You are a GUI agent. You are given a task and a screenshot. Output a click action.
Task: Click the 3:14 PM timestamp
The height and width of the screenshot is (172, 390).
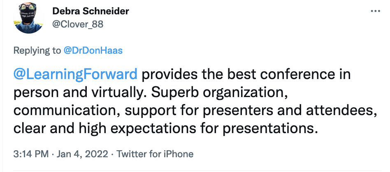(31, 154)
